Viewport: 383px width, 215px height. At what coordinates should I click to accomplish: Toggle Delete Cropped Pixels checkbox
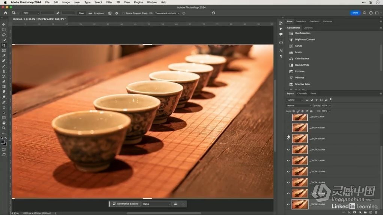tap(124, 13)
